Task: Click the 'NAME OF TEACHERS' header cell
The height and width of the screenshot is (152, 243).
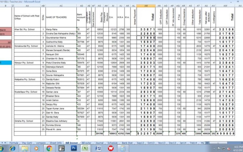Action: (x=61, y=17)
